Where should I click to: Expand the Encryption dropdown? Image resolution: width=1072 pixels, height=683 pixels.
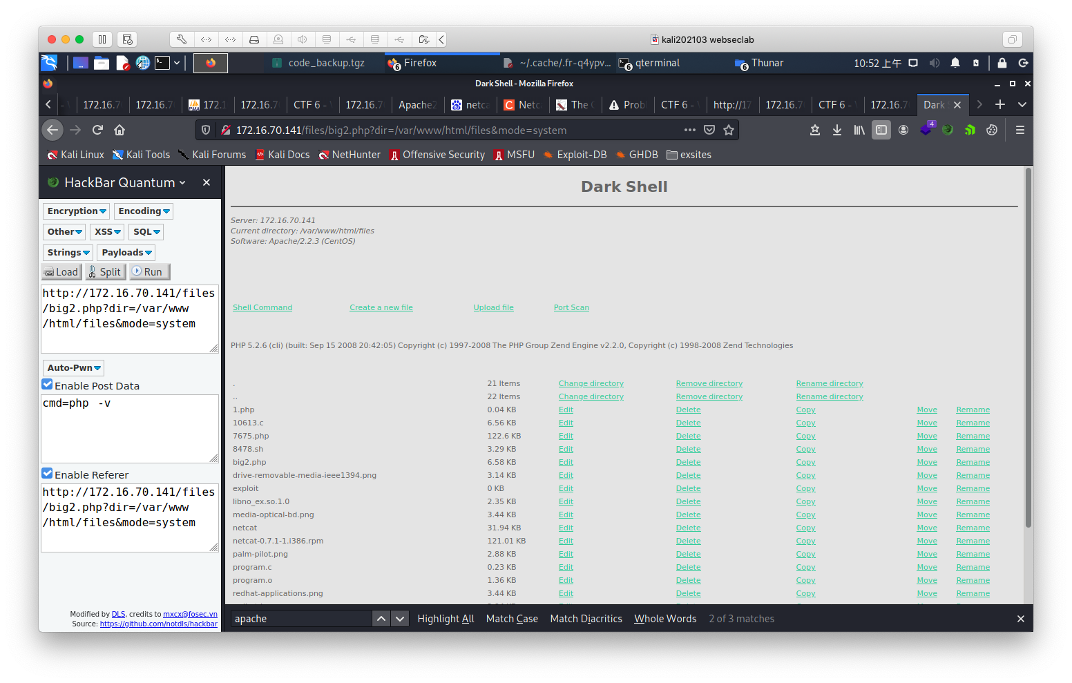pyautogui.click(x=77, y=211)
